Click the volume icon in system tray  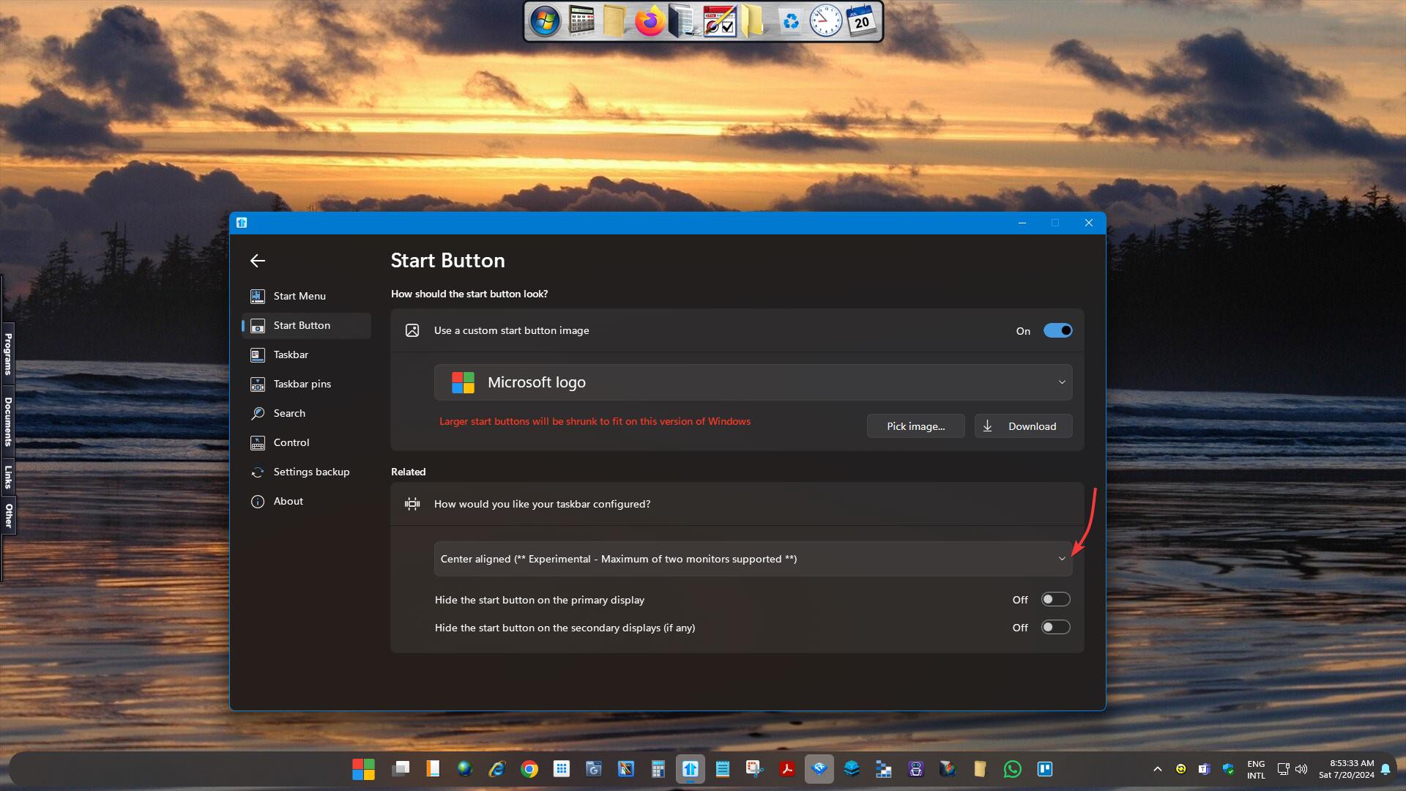pyautogui.click(x=1301, y=769)
